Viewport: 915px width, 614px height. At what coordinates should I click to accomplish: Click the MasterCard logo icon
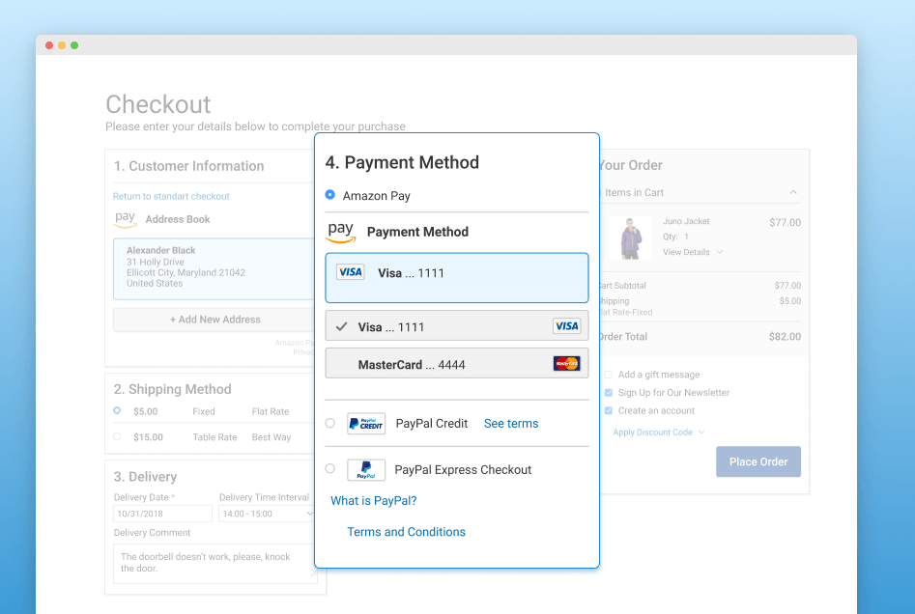566,364
